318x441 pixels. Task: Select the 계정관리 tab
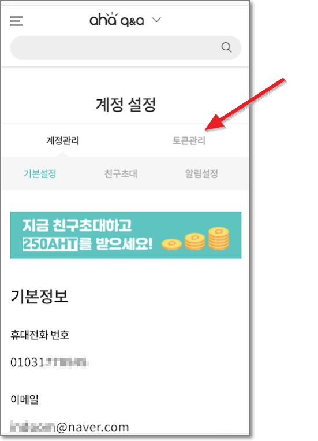pos(63,140)
